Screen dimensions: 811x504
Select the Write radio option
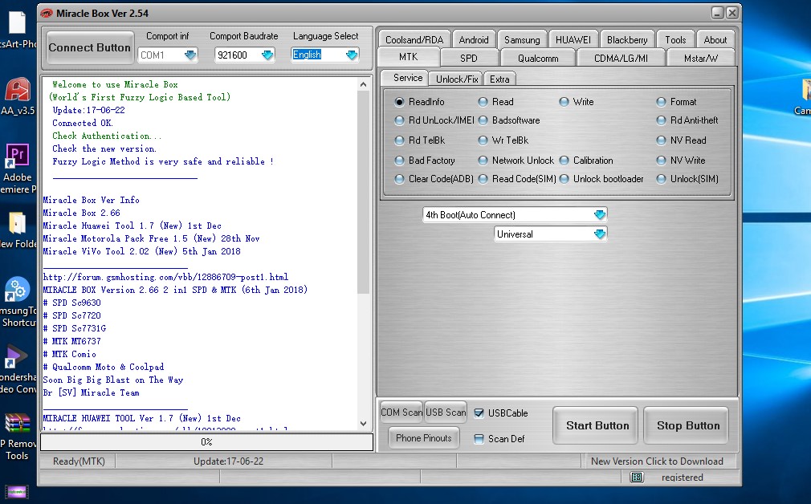(564, 102)
